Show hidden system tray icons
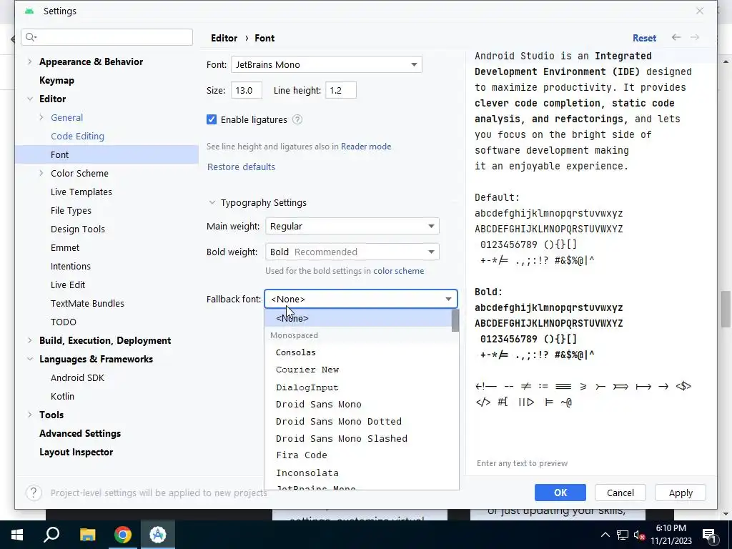The height and width of the screenshot is (549, 732). coord(605,535)
